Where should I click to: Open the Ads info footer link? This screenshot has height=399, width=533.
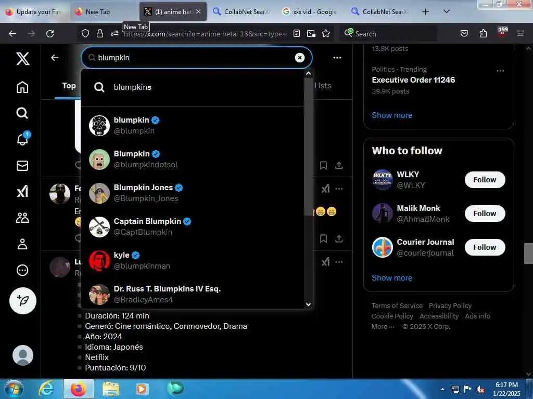point(477,316)
